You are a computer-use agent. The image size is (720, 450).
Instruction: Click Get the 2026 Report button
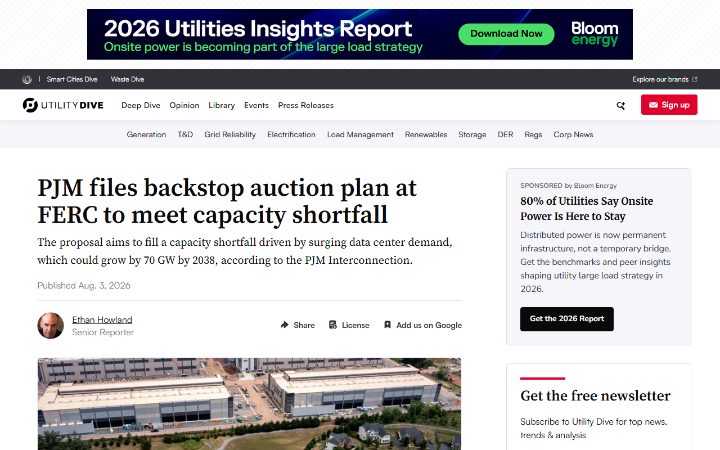point(567,319)
